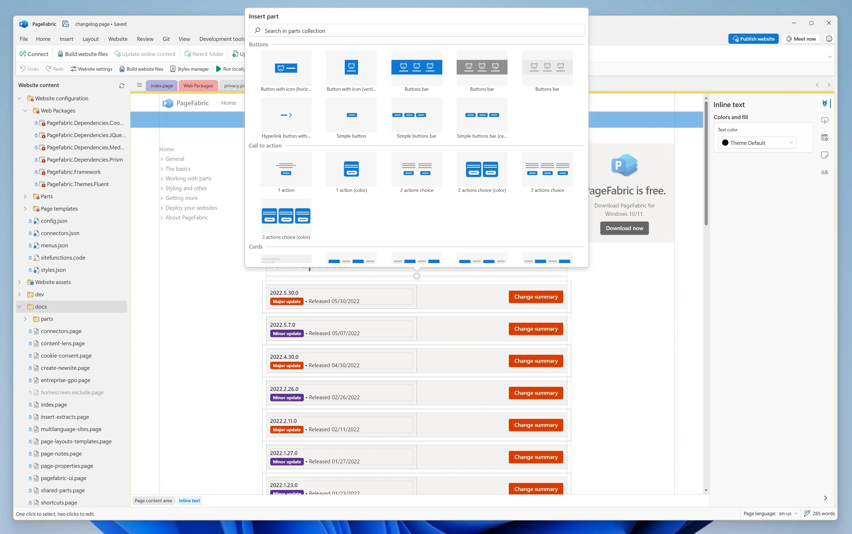Open the Insert ribbon tab
The image size is (852, 534).
click(67, 39)
